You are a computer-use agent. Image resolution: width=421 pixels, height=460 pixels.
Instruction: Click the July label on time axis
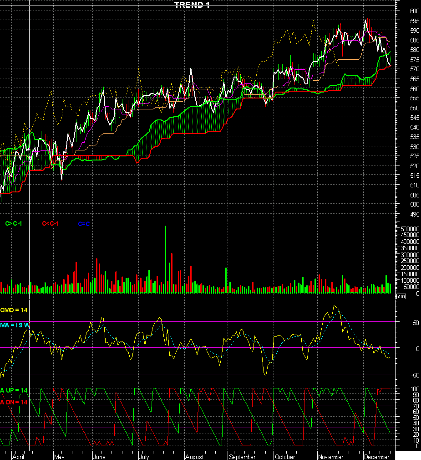pyautogui.click(x=144, y=457)
